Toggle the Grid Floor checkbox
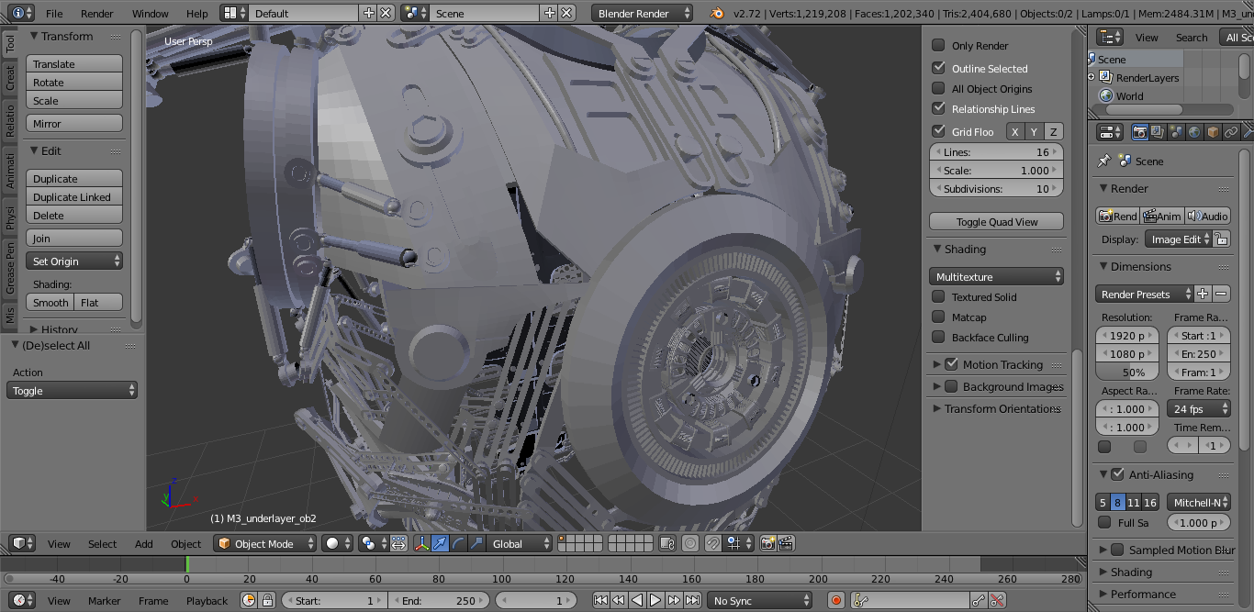Image resolution: width=1254 pixels, height=612 pixels. tap(938, 131)
